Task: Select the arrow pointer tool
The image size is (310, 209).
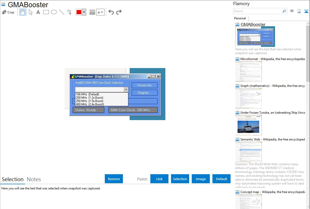Action: point(31,12)
